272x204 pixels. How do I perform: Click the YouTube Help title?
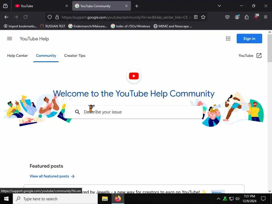[x=34, y=39]
